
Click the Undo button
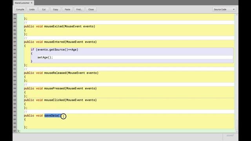coord(32,9)
